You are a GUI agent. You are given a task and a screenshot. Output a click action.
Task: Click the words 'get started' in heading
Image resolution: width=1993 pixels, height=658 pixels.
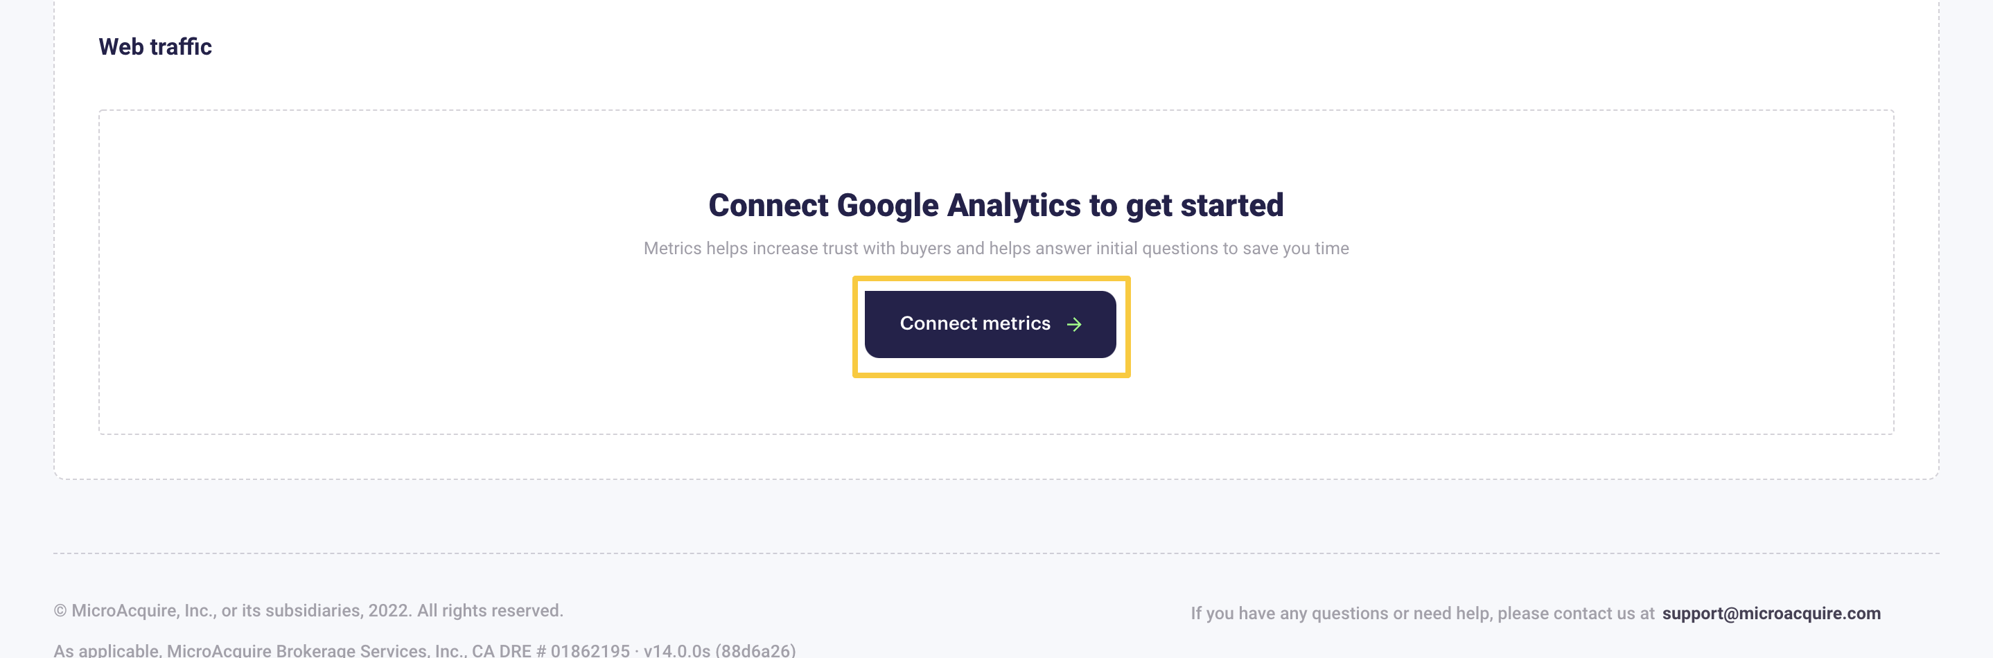coord(1204,206)
